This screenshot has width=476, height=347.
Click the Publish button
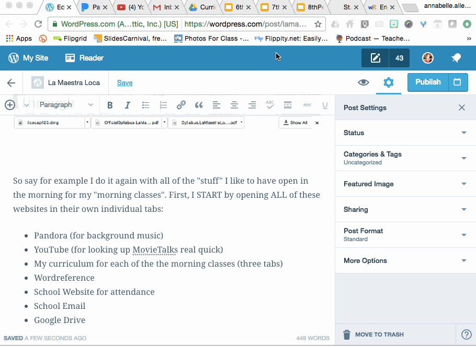point(427,82)
